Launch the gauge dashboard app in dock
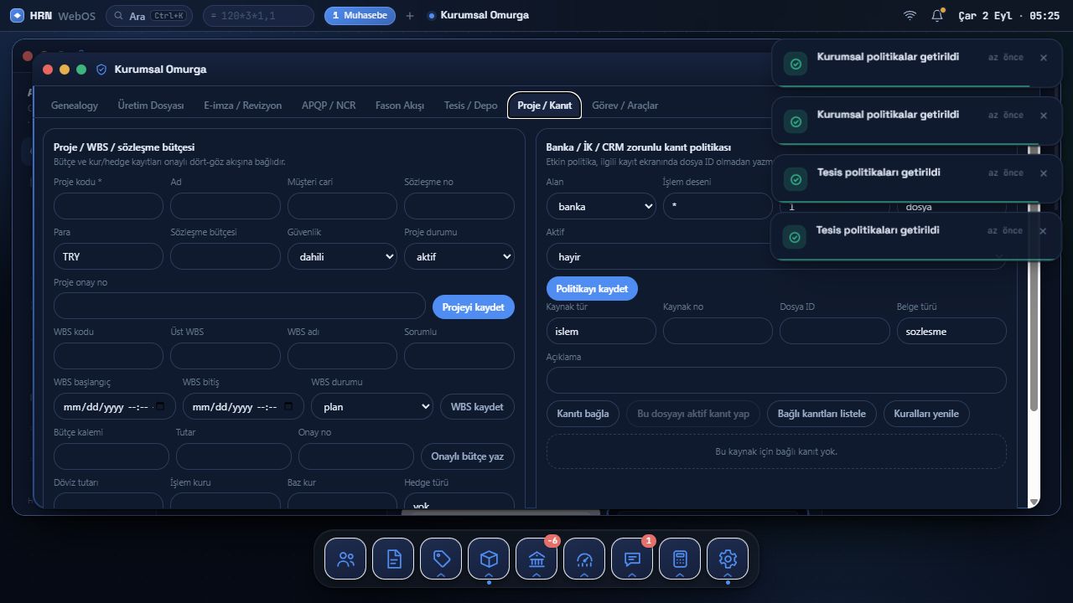Image resolution: width=1073 pixels, height=603 pixels. (584, 559)
